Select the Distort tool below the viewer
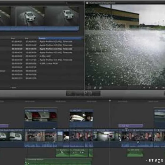Image resolution: width=165 pixels, height=165 pixels. point(100,88)
